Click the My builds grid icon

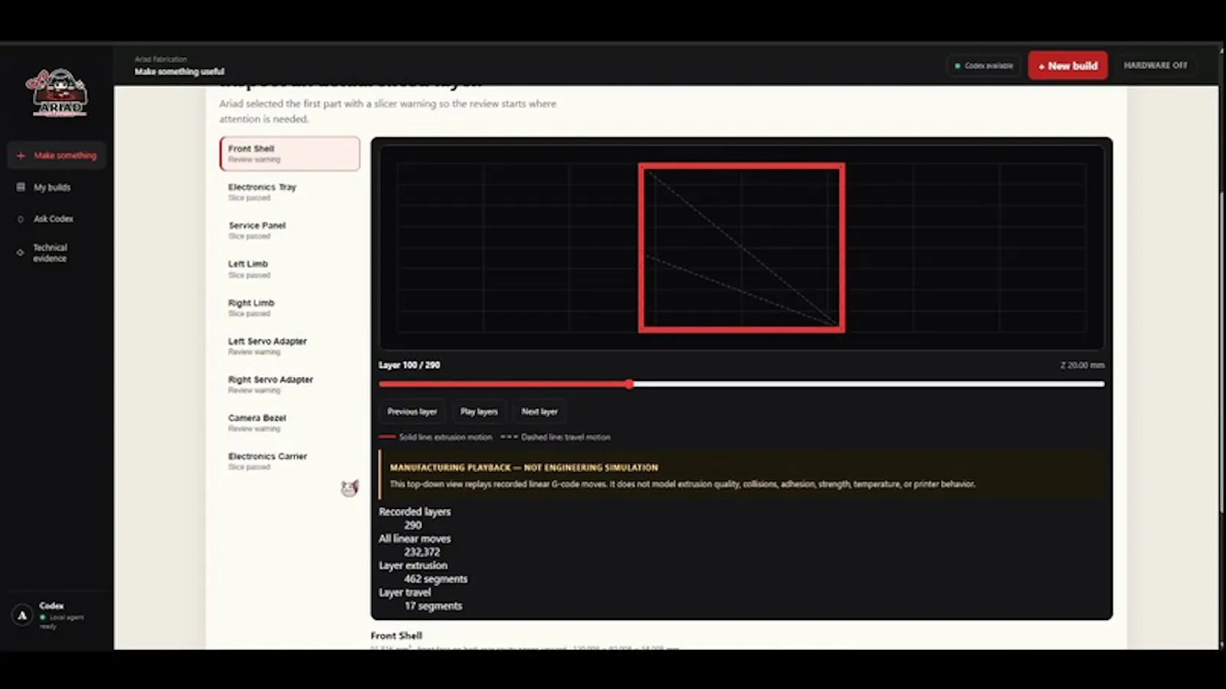click(x=21, y=187)
